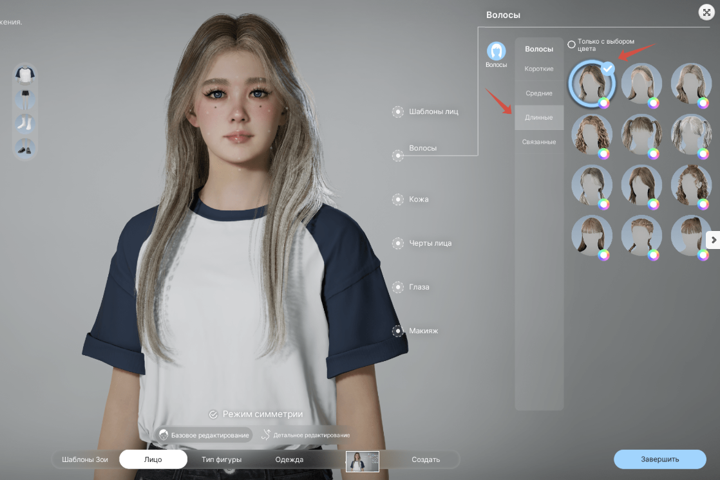Open the Создать tab
Screen dimensions: 720x480
coord(426,459)
